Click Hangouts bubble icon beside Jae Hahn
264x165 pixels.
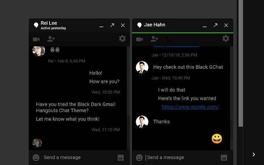click(139, 25)
